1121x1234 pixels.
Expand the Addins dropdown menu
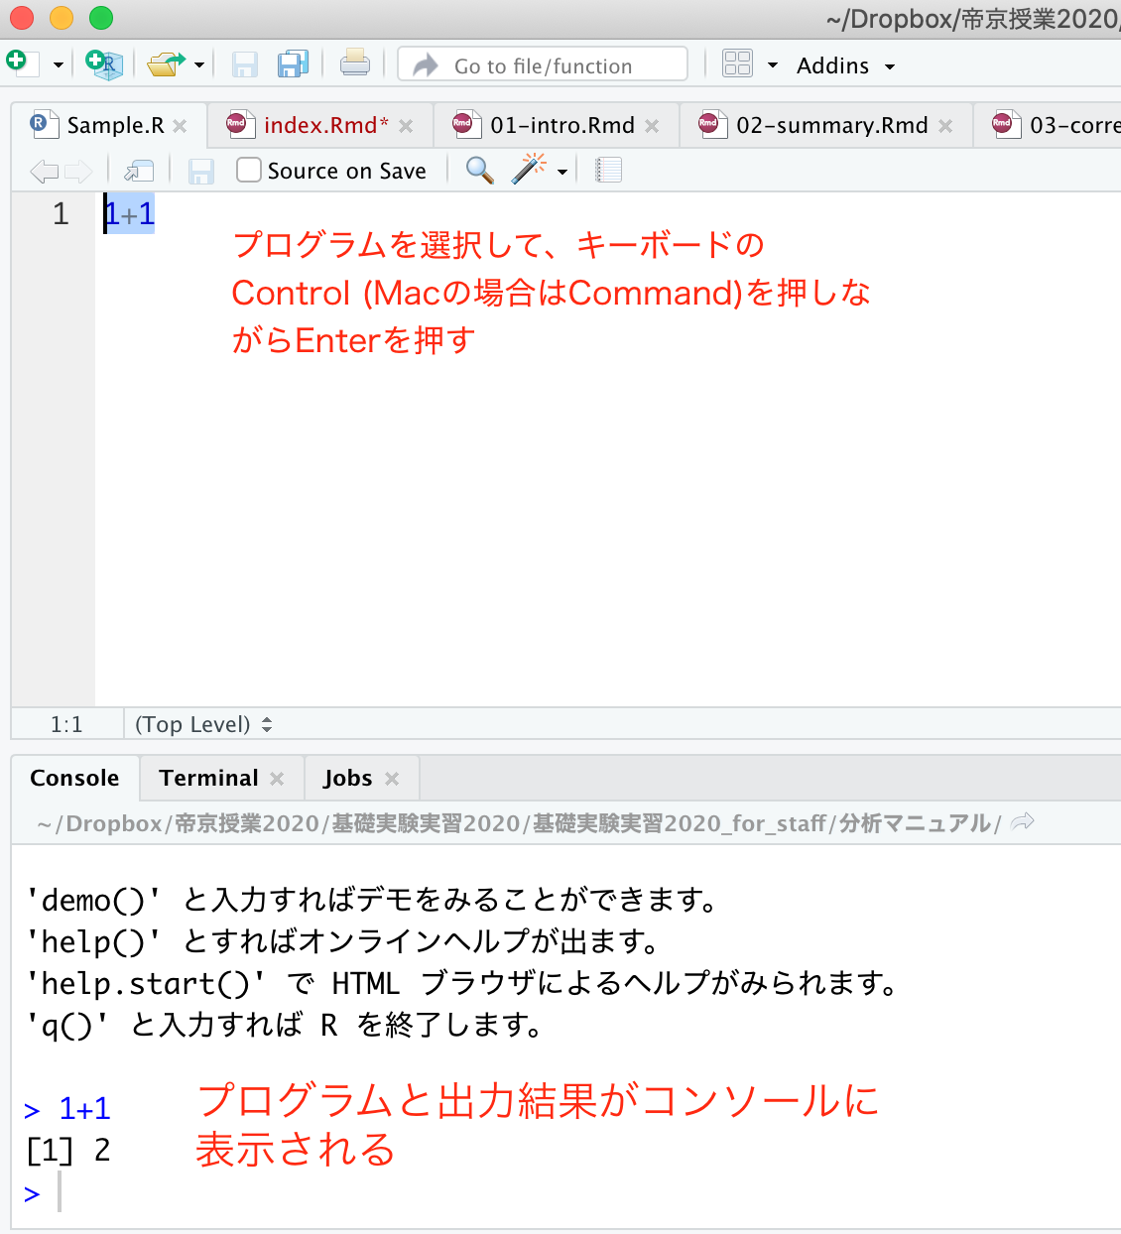tap(845, 65)
